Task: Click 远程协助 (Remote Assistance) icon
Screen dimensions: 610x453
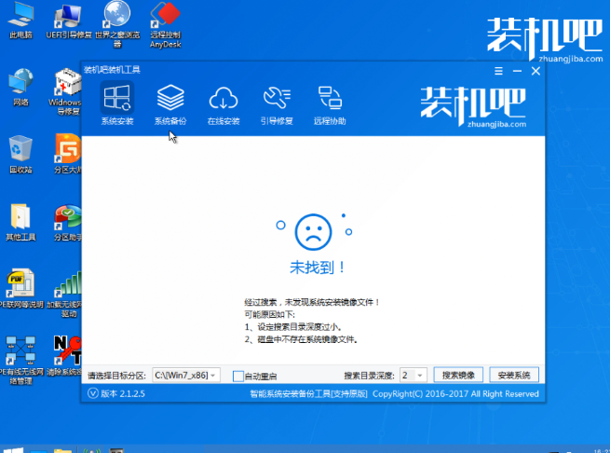Action: 330,103
